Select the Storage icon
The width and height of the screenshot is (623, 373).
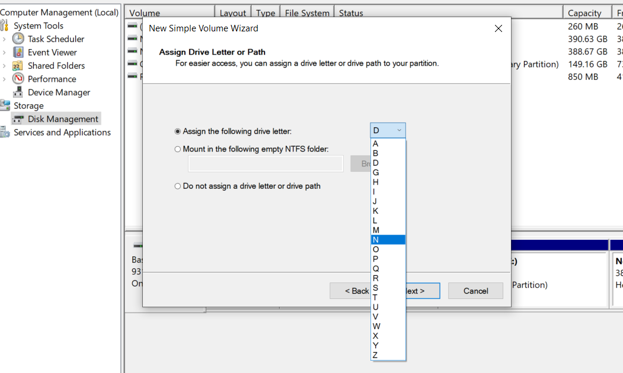[7, 105]
